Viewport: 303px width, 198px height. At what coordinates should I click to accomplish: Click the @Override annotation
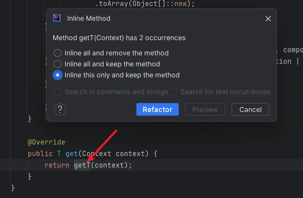[46, 142]
